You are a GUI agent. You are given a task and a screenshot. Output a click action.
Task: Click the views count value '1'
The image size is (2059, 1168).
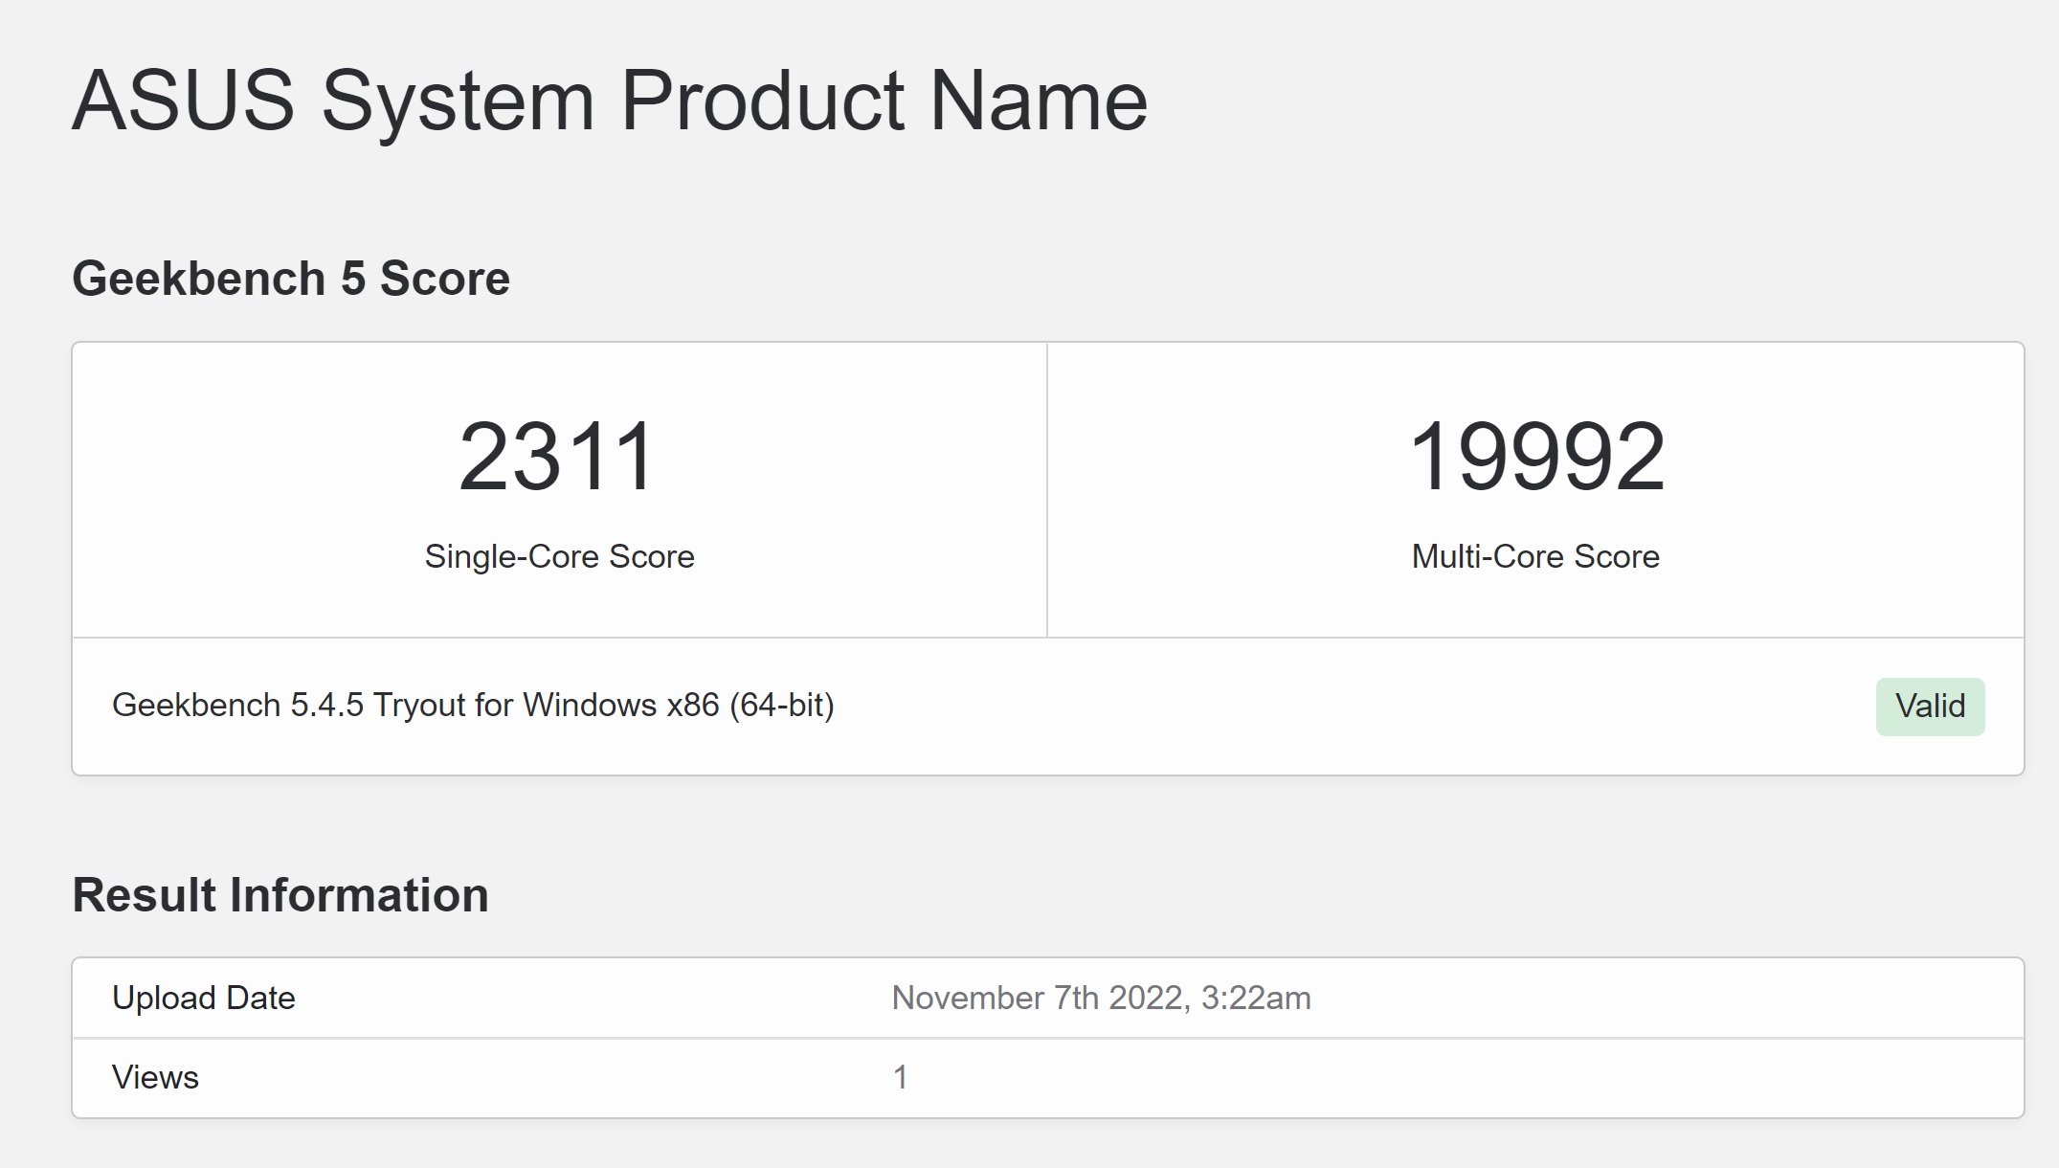point(900,1077)
